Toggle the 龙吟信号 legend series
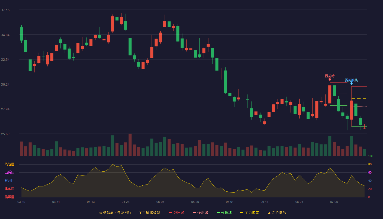Screen dimensions: 383x219 click(279, 212)
